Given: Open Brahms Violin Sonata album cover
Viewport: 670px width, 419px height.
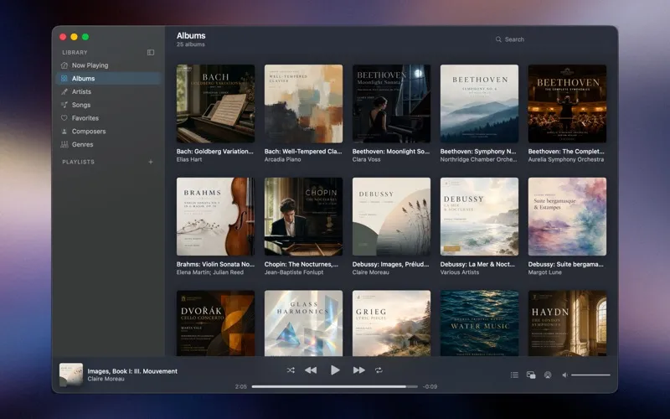Looking at the screenshot, I should pyautogui.click(x=215, y=216).
